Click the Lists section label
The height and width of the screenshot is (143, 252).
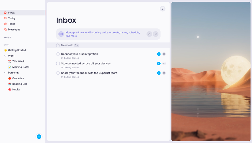coord(6,44)
